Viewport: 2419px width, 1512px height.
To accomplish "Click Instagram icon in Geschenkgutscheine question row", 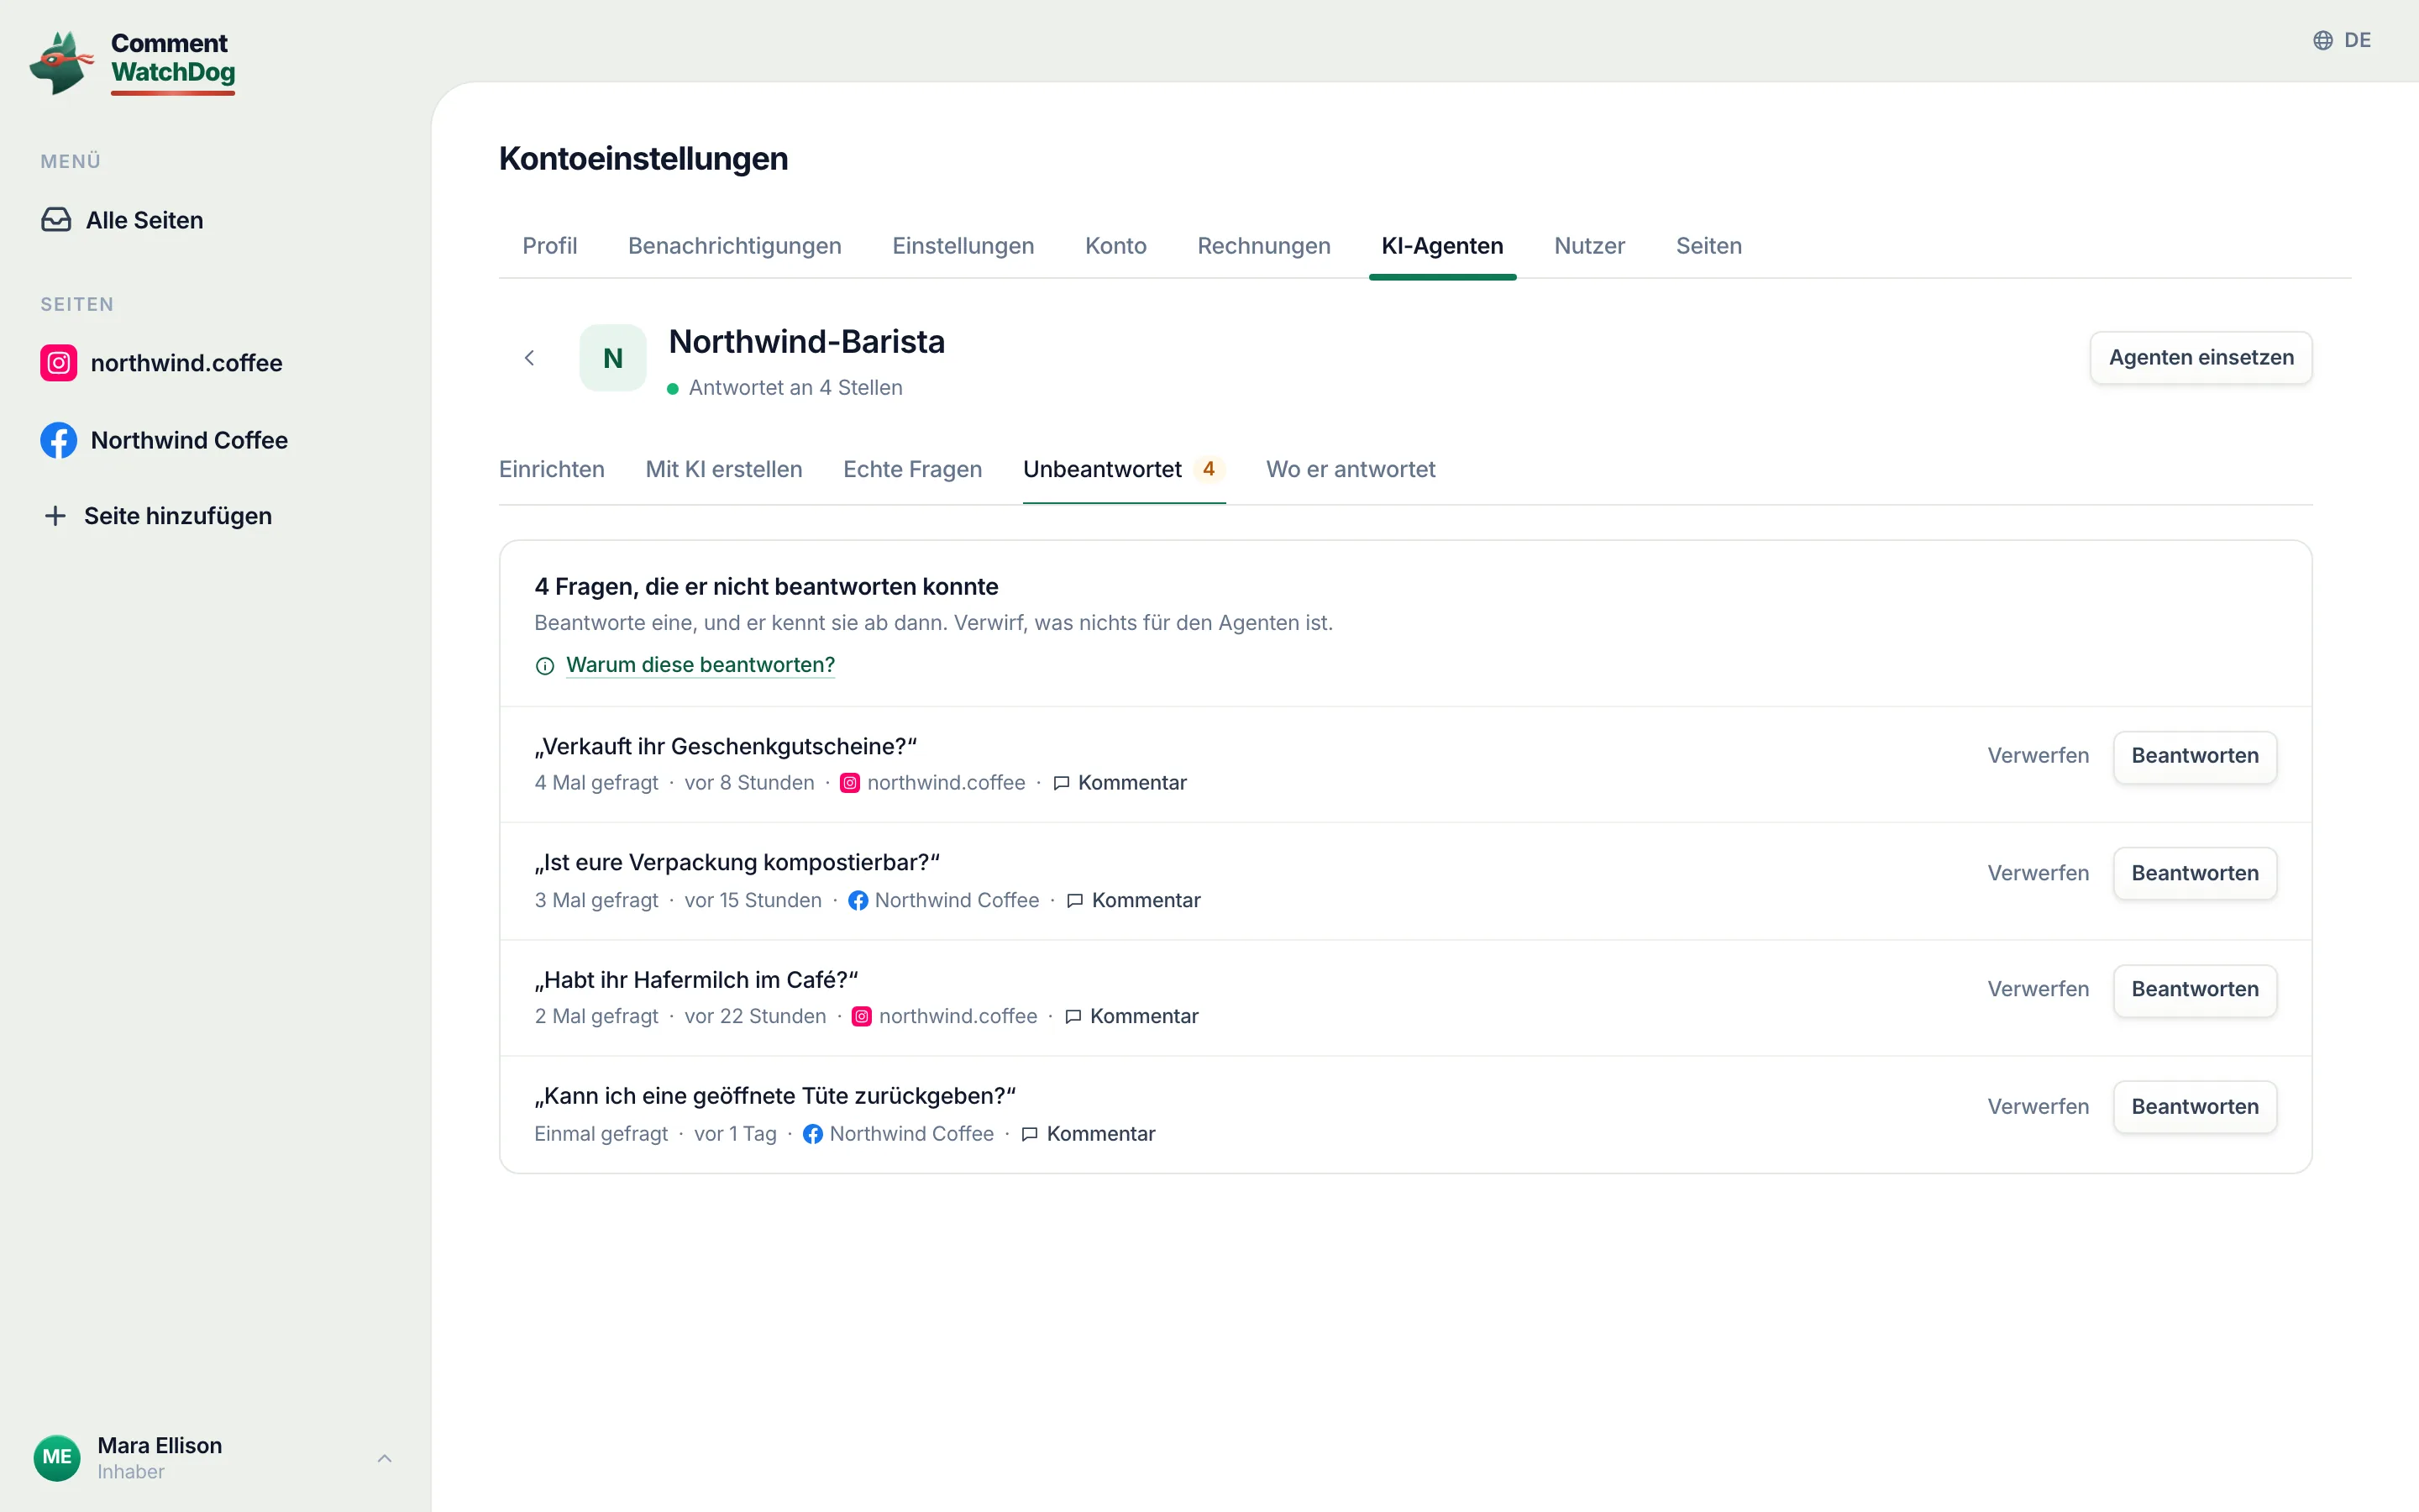I will 850,783.
